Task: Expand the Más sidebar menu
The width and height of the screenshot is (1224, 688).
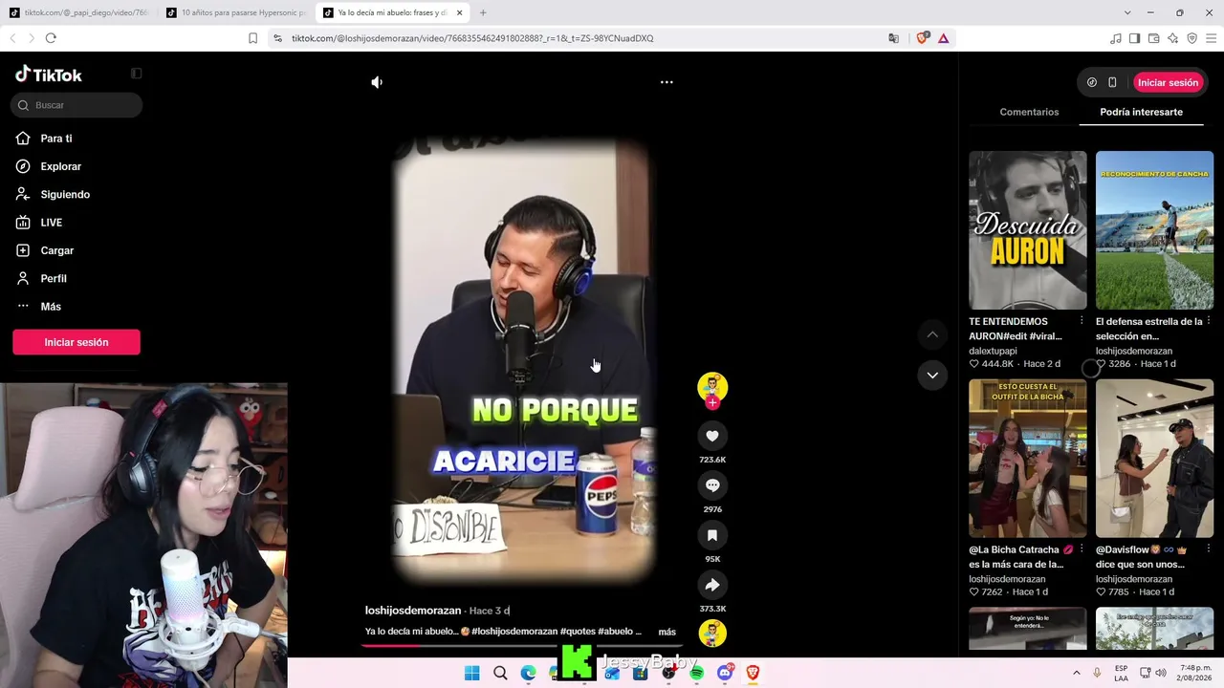Action: [x=38, y=307]
